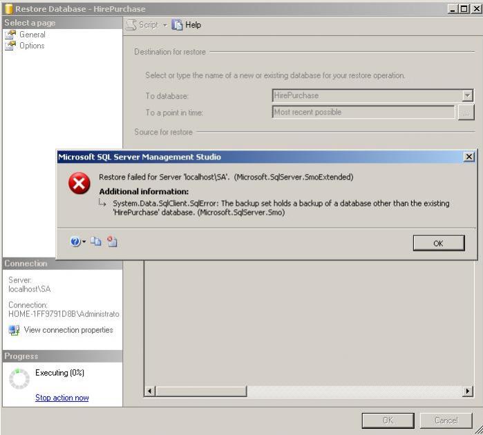The width and height of the screenshot is (483, 435).
Task: Click the 'Restore failed for Server' message
Action: click(x=226, y=177)
